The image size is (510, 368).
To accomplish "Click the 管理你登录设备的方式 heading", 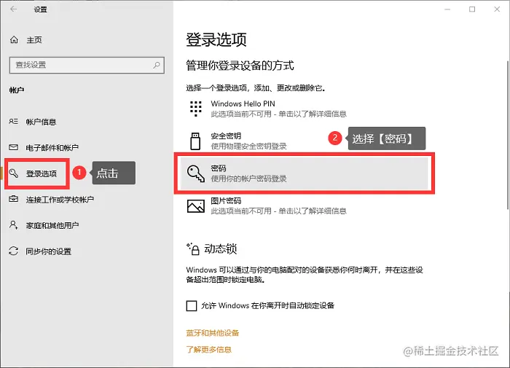I will pyautogui.click(x=240, y=66).
